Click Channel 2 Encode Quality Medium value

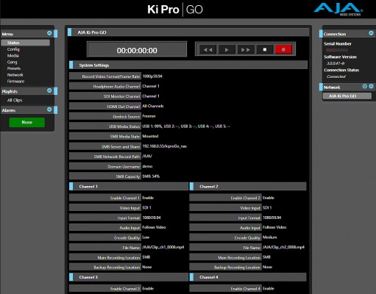pos(270,237)
